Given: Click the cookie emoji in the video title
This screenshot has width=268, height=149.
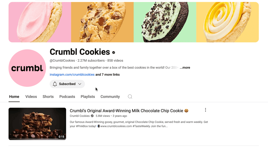Looking at the screenshot, I should pyautogui.click(x=186, y=111).
